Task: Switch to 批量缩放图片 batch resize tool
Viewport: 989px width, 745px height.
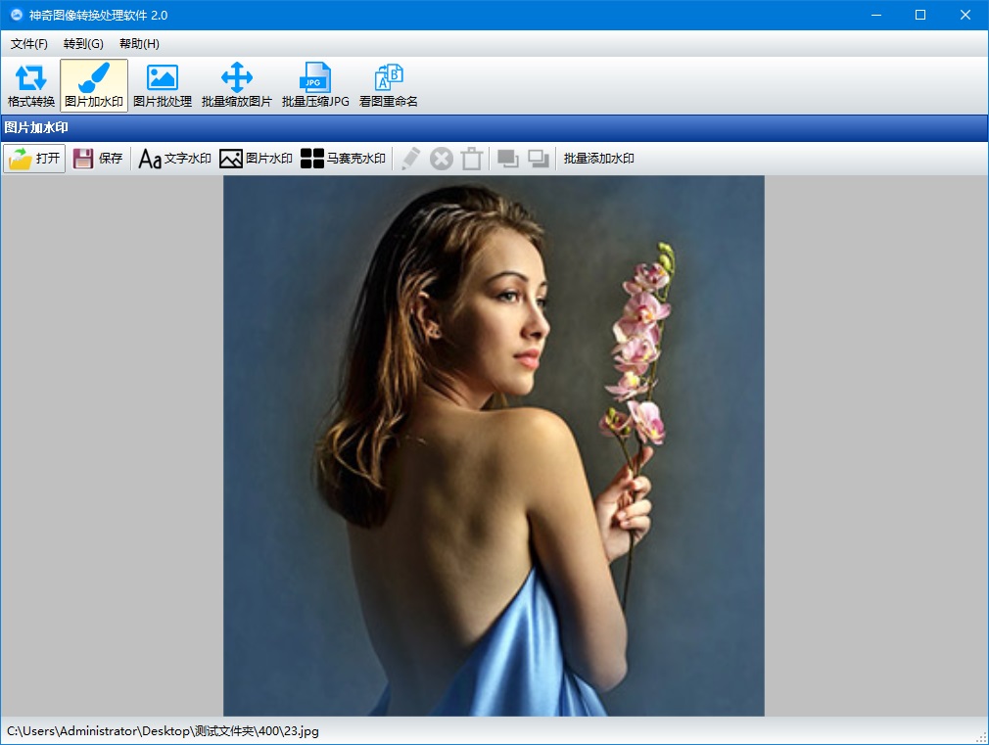Action: pos(236,85)
